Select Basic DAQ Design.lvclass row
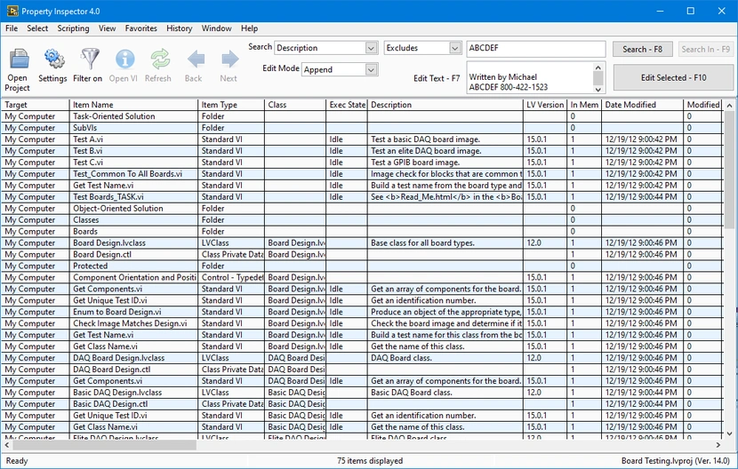Screen dimensions: 738x469 [x=362, y=393]
